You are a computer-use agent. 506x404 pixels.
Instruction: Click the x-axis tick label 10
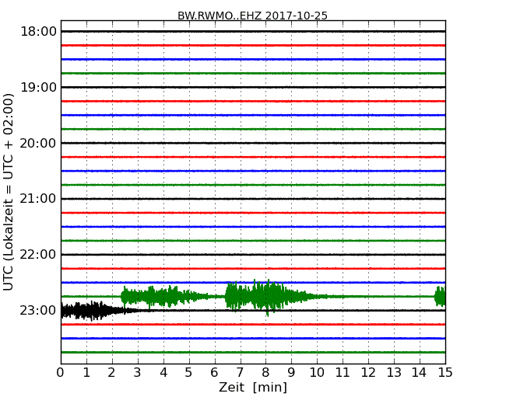[317, 372]
